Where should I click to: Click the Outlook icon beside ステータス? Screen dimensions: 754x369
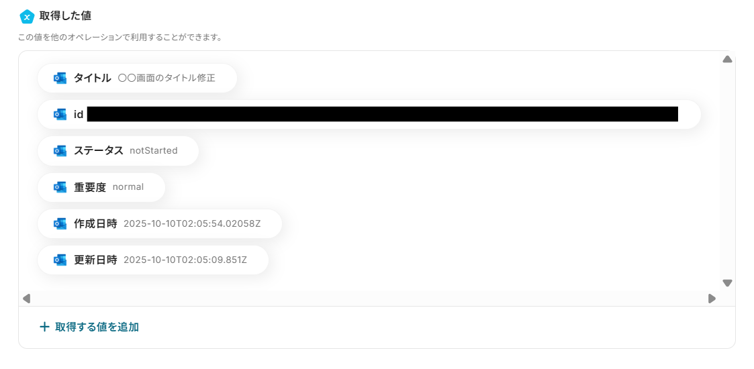point(60,151)
